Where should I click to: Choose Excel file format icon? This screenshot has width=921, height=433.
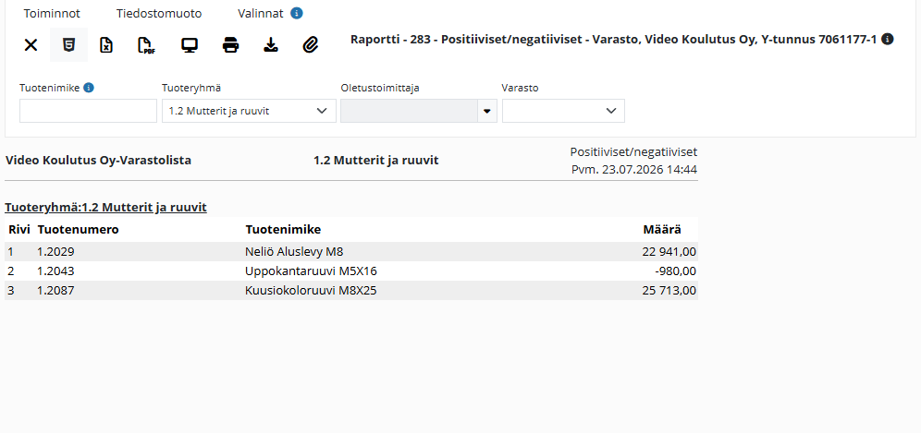(x=105, y=45)
